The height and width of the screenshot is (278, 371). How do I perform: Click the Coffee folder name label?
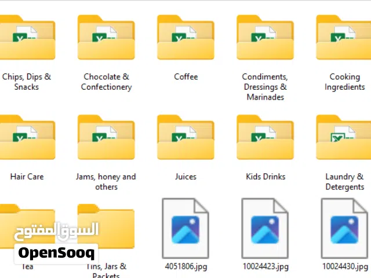185,77
